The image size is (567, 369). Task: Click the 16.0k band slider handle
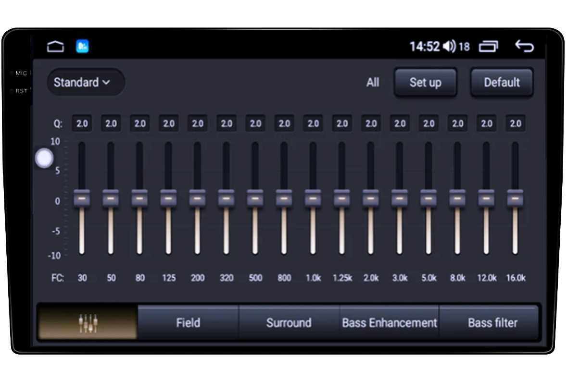click(515, 198)
